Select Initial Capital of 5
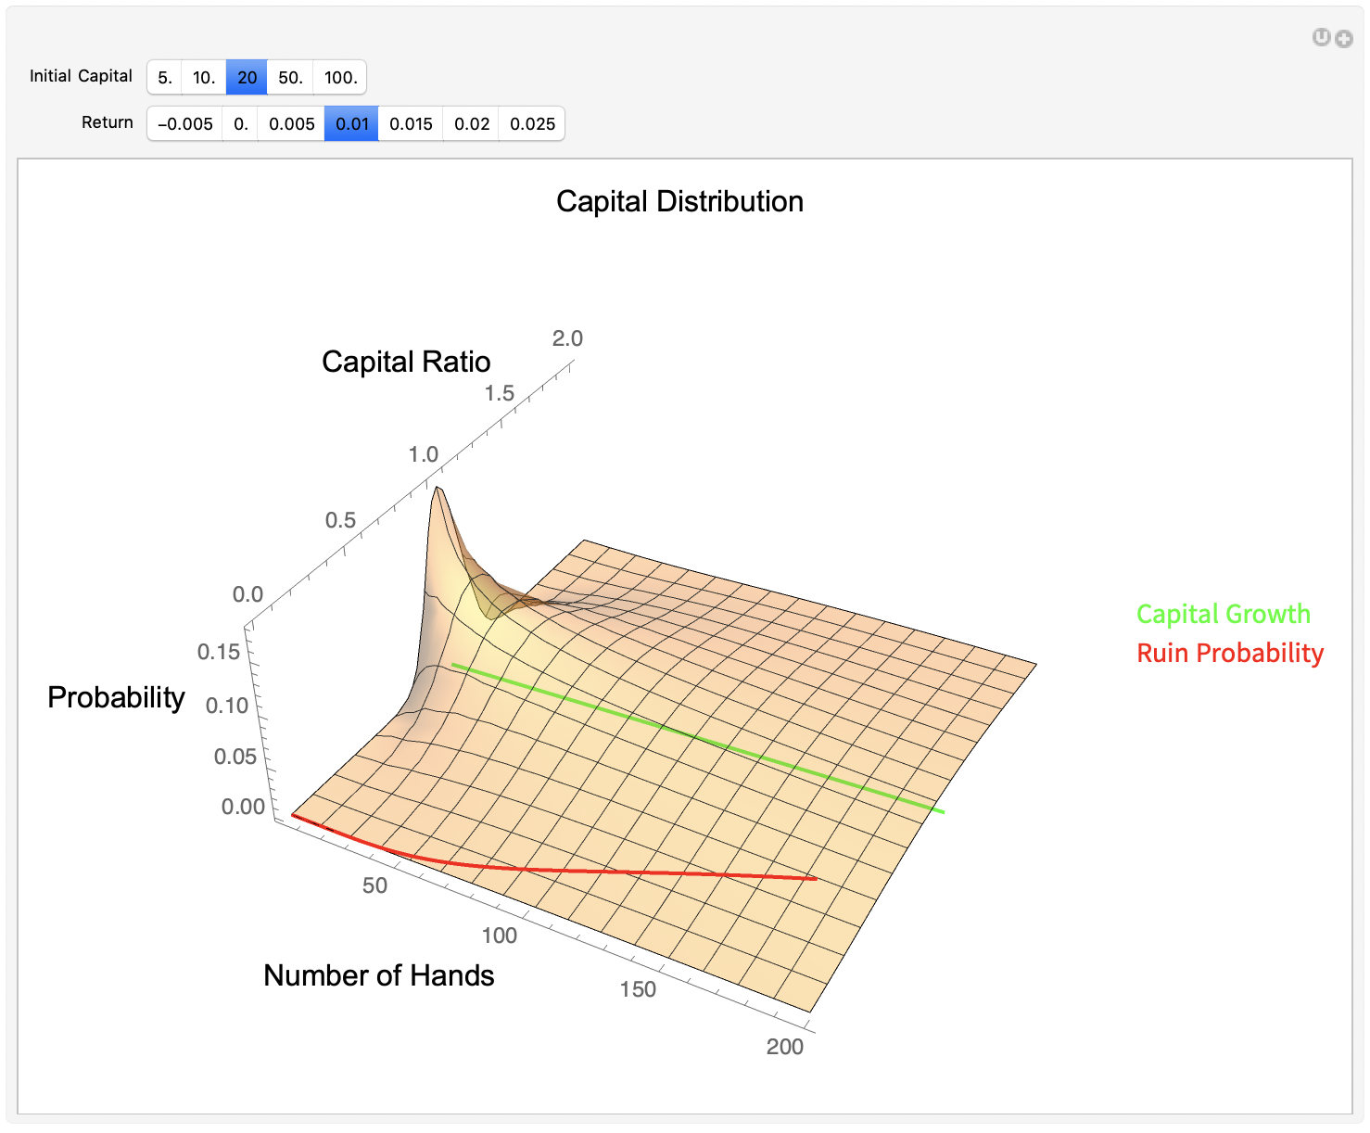This screenshot has width=1370, height=1133. point(164,78)
